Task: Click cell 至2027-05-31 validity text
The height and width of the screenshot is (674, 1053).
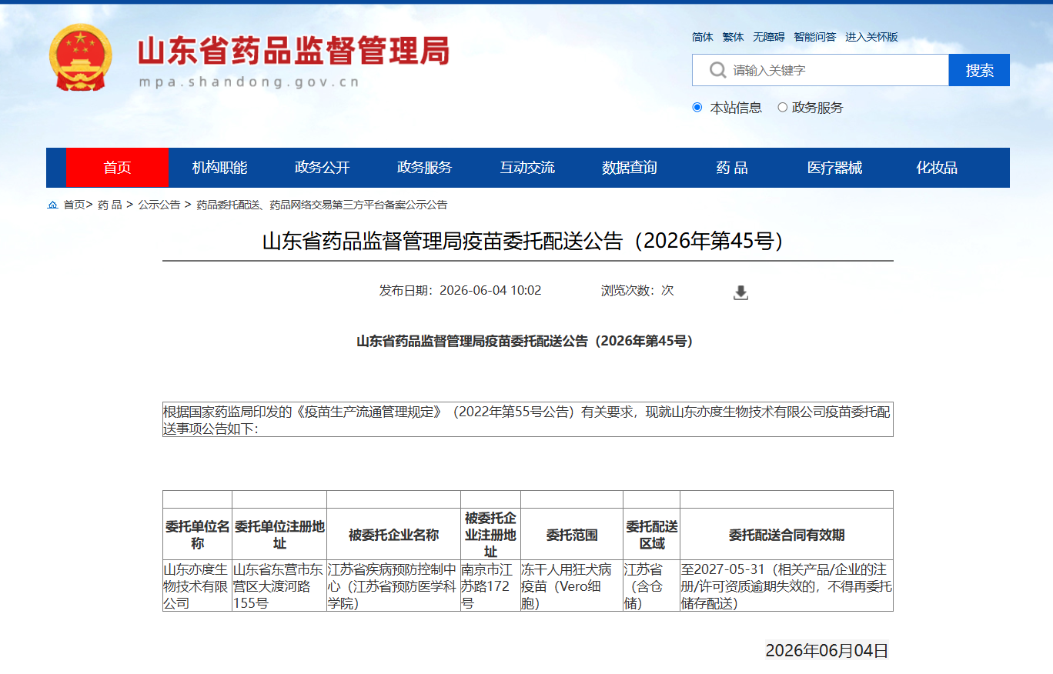Action: [787, 586]
